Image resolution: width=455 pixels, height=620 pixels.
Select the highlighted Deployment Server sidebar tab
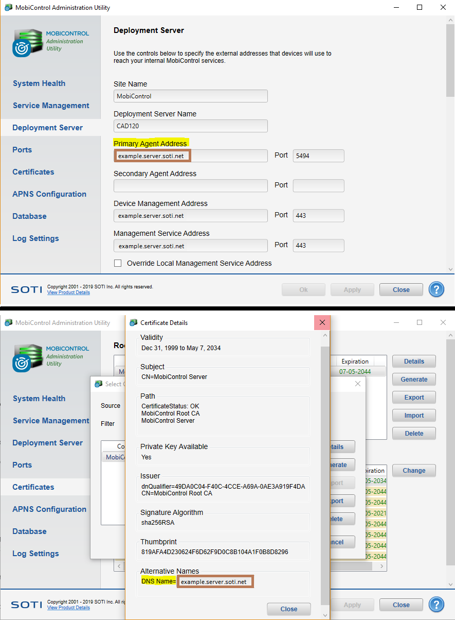(x=47, y=128)
